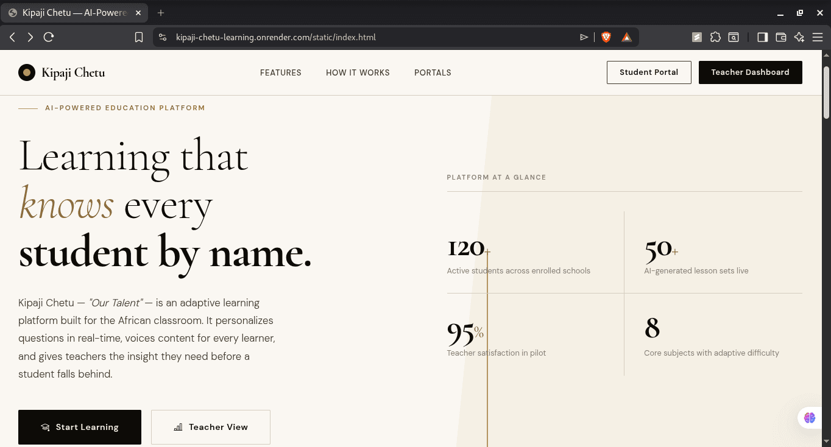Open the Teacher Dashboard button
The height and width of the screenshot is (447, 831).
(750, 72)
